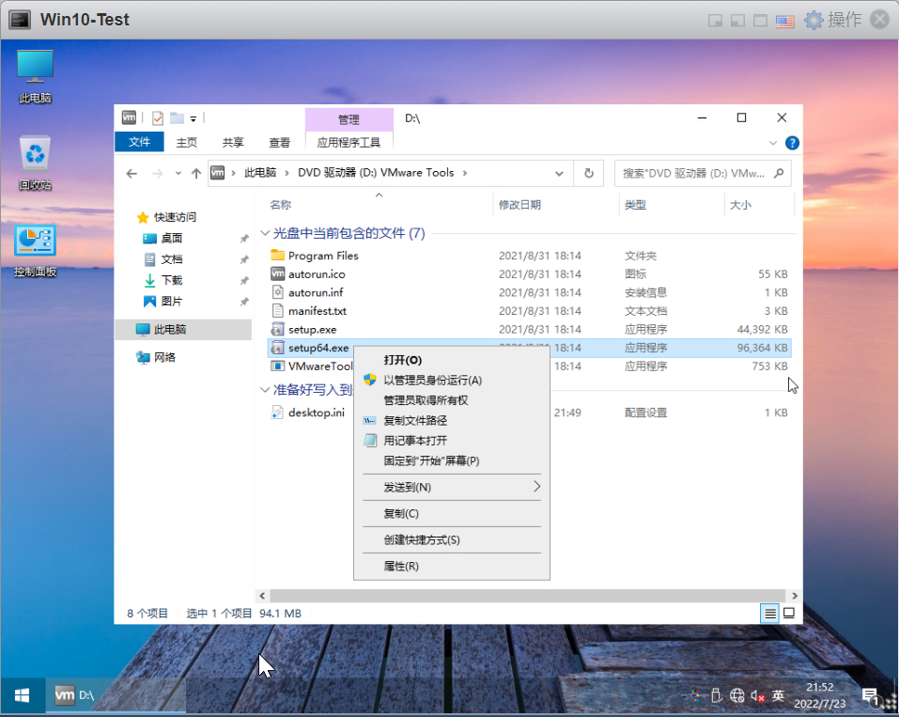This screenshot has width=899, height=717.
Task: Open the View ribbon tab
Action: tap(279, 142)
